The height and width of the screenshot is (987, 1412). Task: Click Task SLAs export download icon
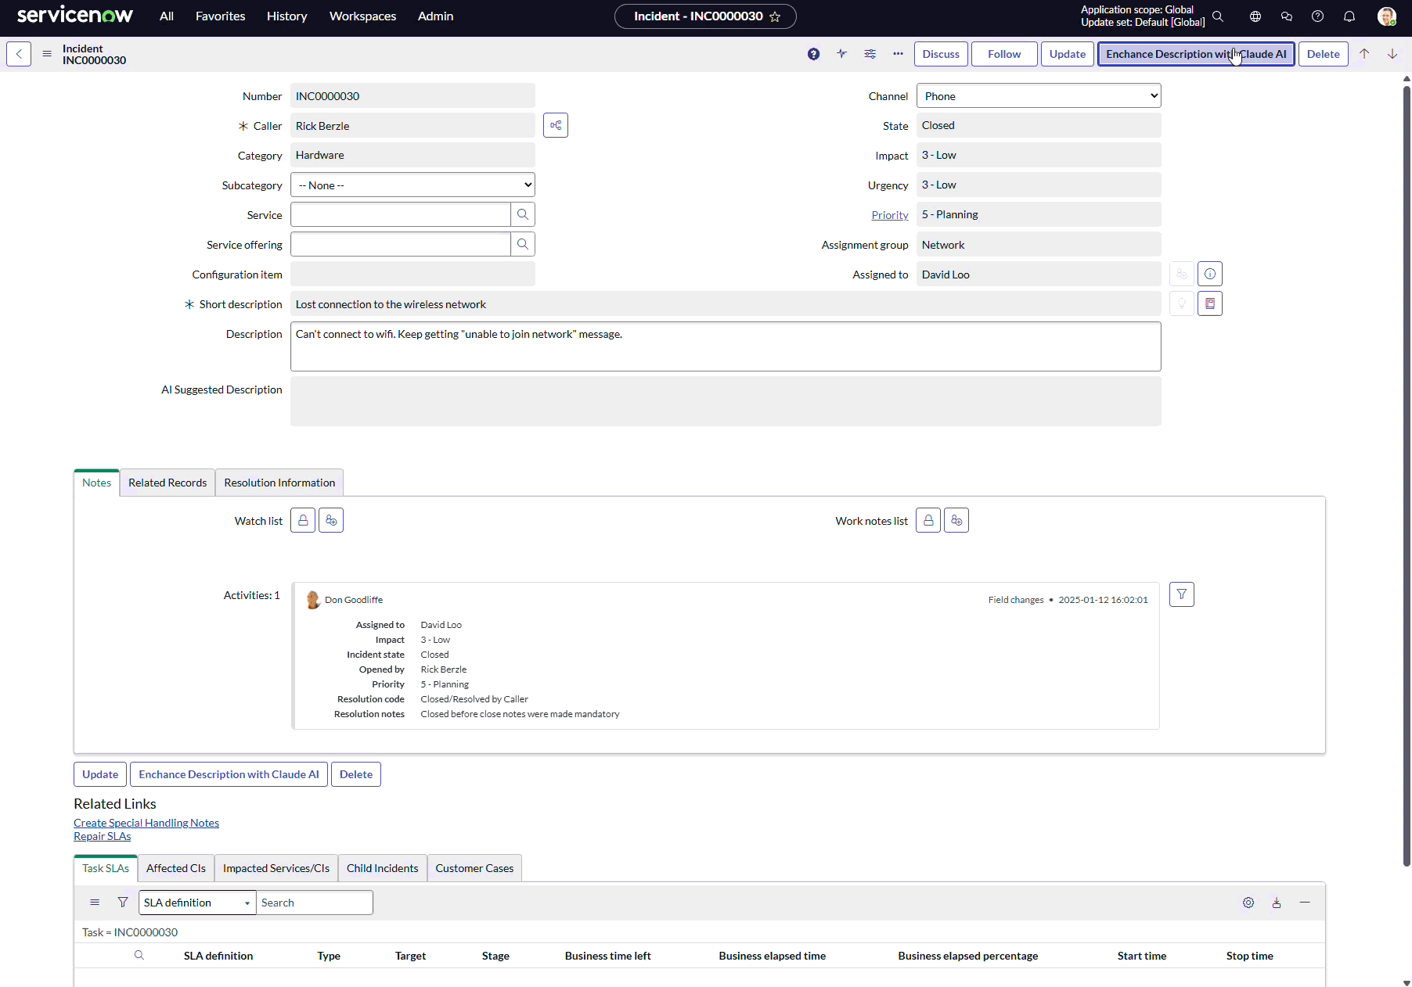[1277, 903]
